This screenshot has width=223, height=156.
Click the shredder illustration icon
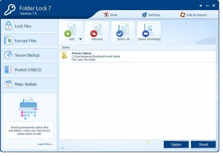(28, 108)
